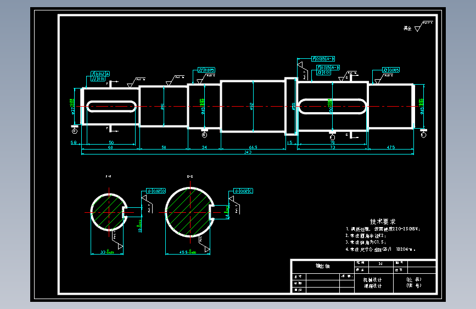The image size is (476, 309).
Task: Click the F-F section view label
Action: pos(108,176)
